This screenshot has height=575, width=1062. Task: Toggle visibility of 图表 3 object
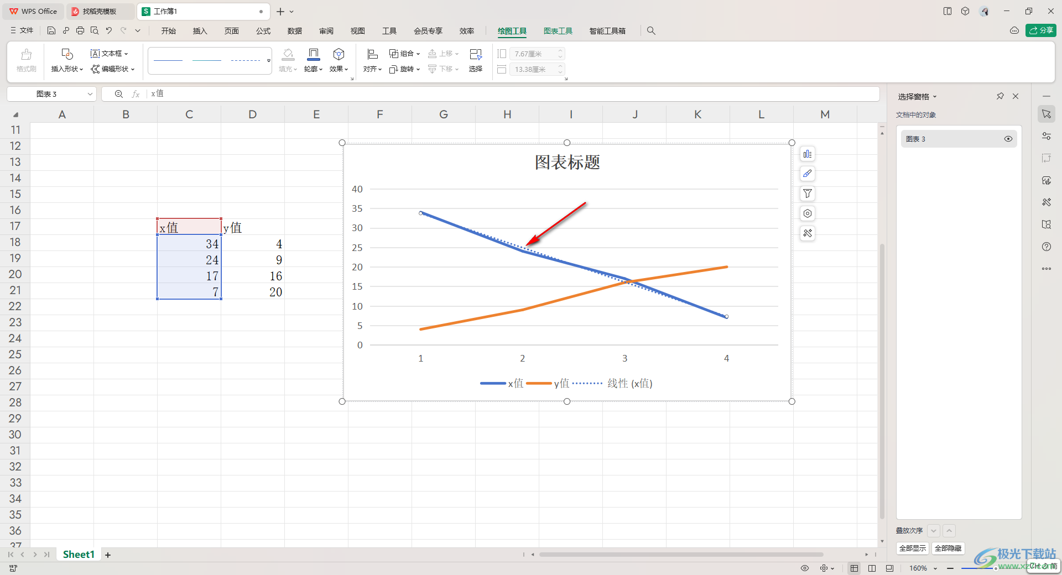coord(1008,139)
